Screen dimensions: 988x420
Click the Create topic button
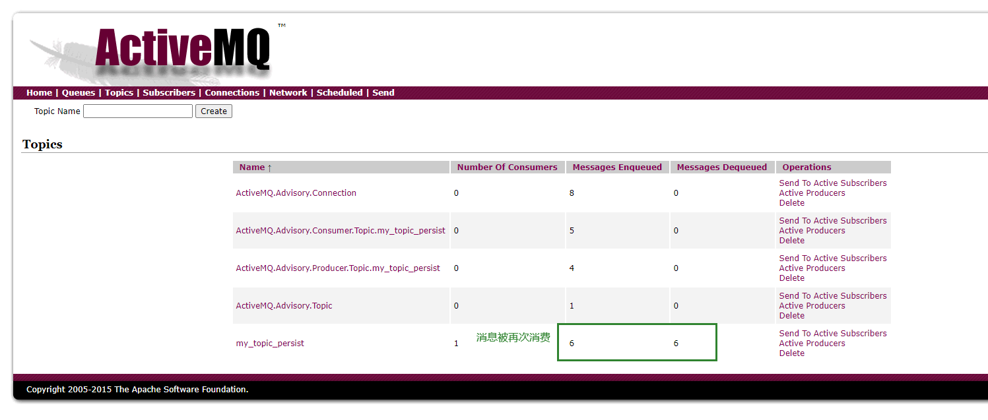[x=214, y=111]
